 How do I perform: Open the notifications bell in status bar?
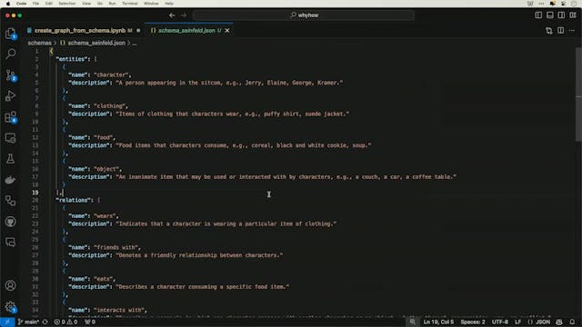(572, 322)
